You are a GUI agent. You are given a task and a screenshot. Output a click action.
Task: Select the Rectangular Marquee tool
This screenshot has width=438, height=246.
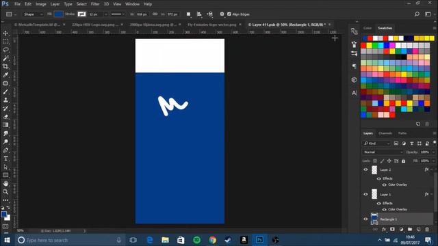click(x=5, y=42)
